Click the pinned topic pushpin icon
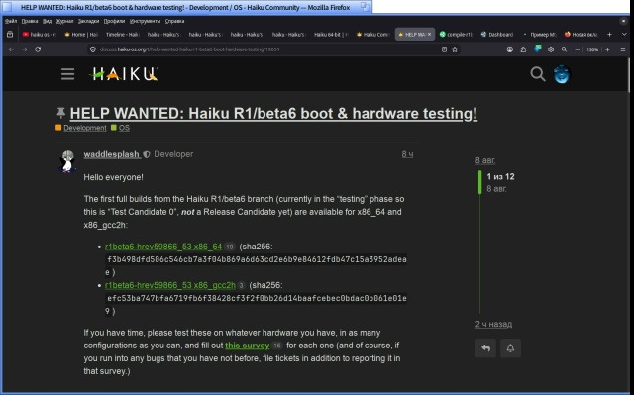The image size is (634, 395). (x=61, y=113)
